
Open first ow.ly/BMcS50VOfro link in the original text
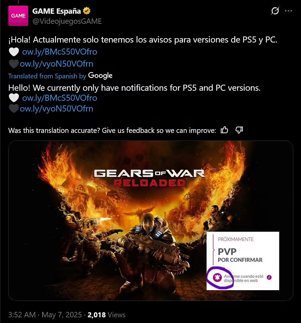coord(60,52)
